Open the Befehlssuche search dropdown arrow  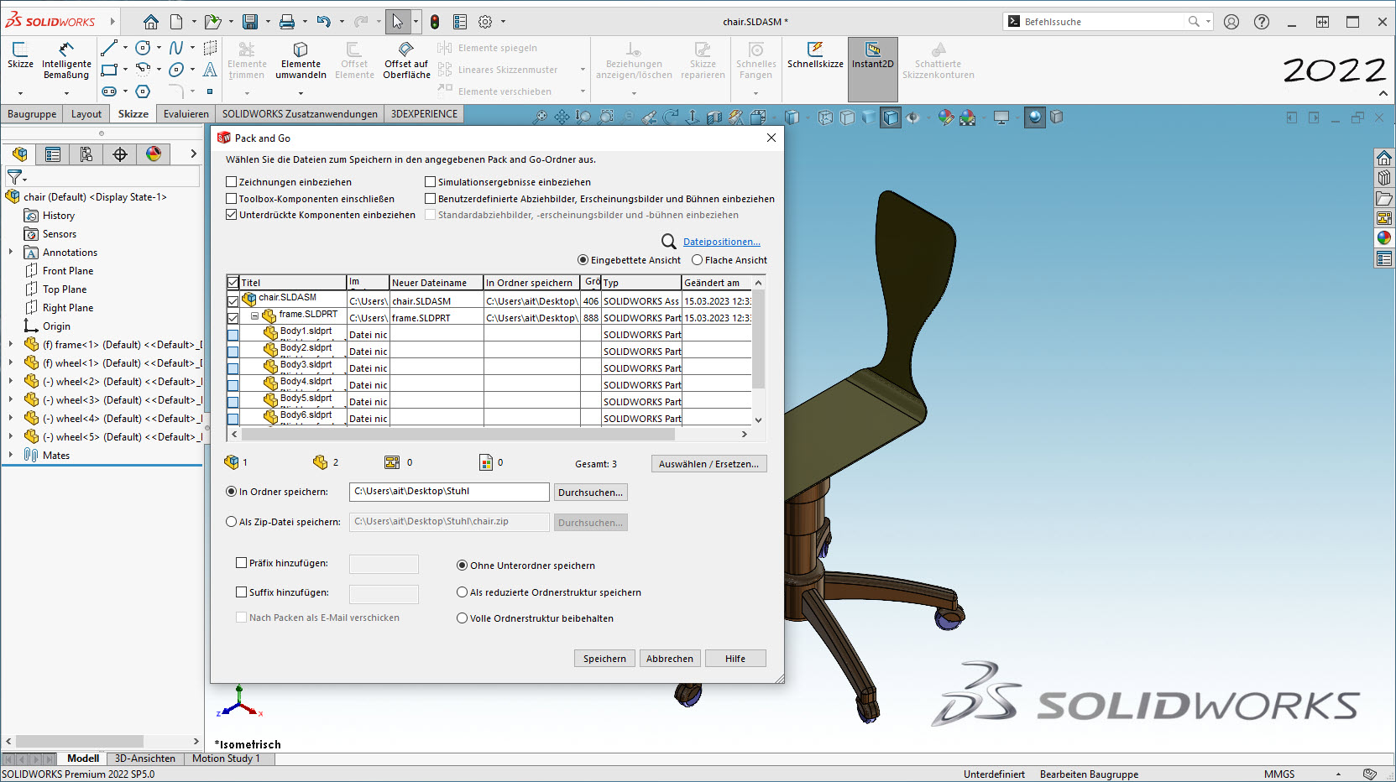(1209, 22)
